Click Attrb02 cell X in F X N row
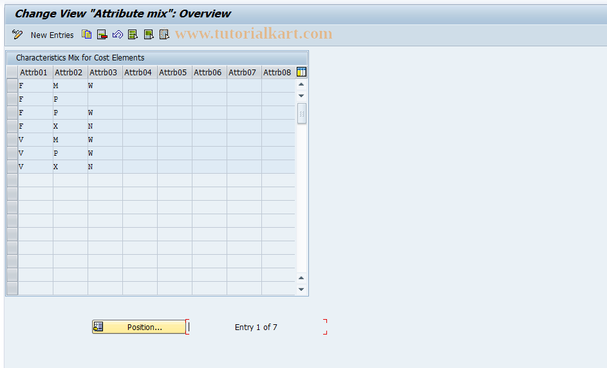Viewport: 607px width, 368px height. (x=70, y=126)
